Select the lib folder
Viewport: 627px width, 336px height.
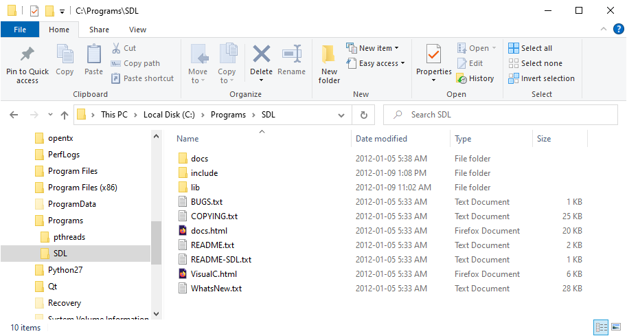pyautogui.click(x=189, y=188)
